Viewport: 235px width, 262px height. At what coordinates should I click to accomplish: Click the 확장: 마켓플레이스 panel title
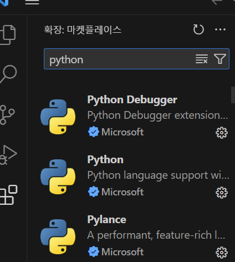[83, 29]
